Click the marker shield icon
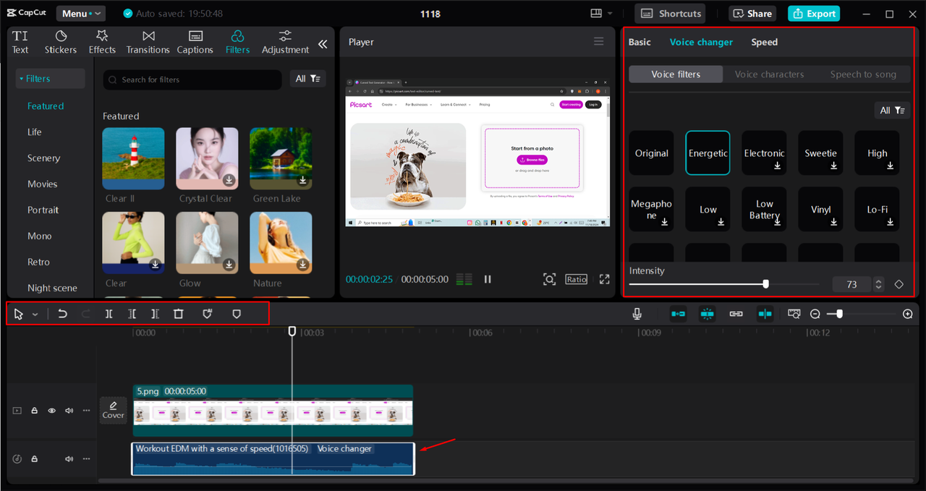 pyautogui.click(x=236, y=314)
